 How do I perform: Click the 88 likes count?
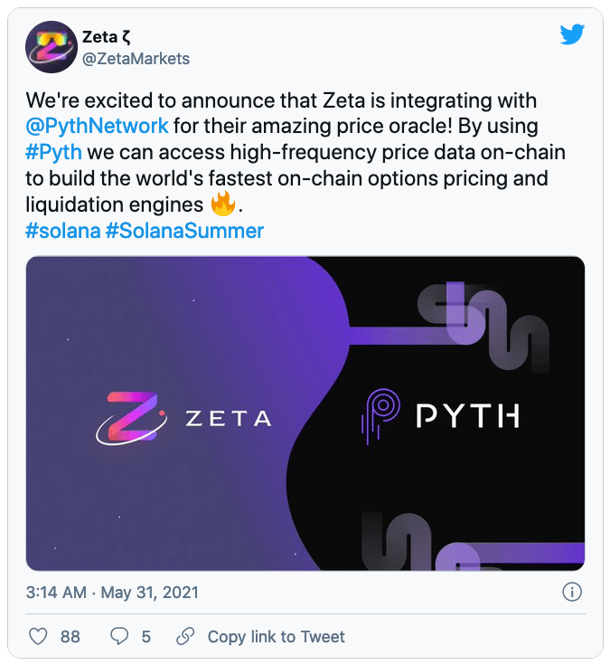(70, 637)
